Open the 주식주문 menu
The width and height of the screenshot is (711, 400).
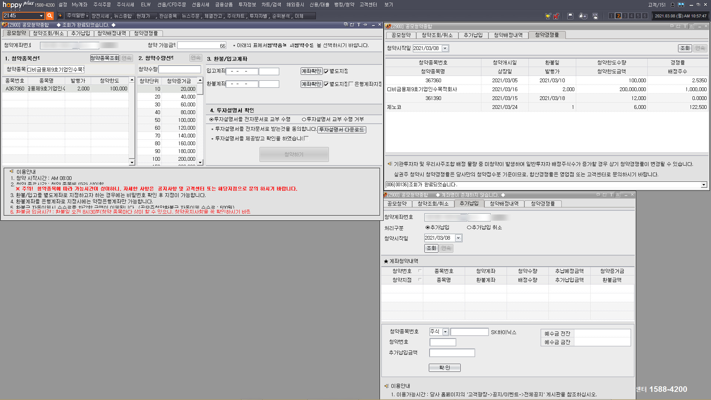102,5
